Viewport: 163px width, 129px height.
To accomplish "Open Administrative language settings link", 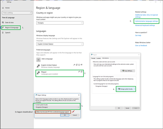I will pos(146,21).
